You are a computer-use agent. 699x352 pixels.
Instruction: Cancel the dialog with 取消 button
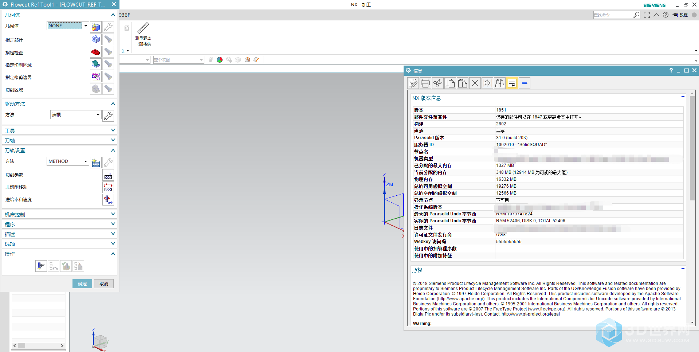(104, 284)
